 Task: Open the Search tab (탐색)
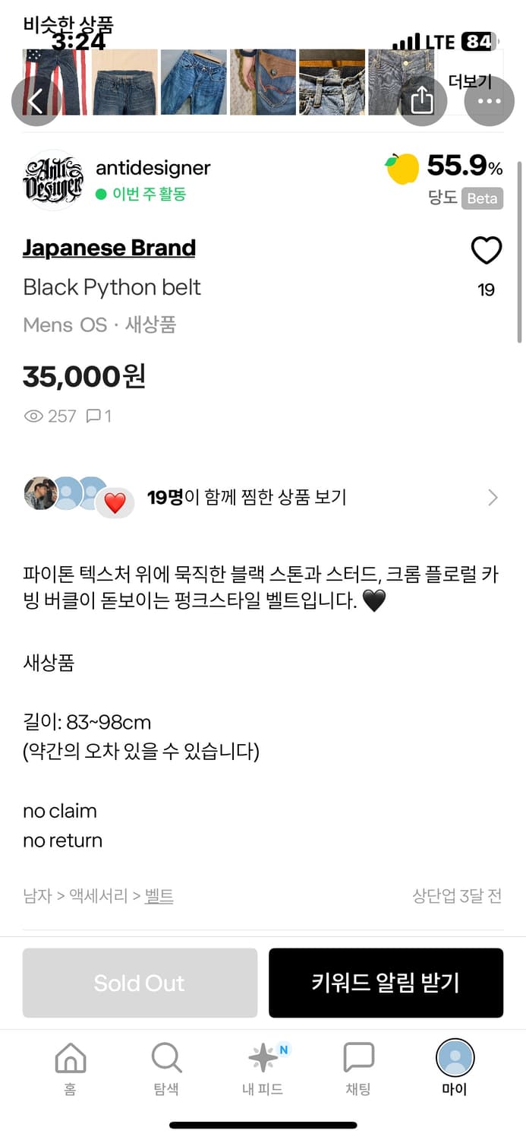coord(166,1068)
